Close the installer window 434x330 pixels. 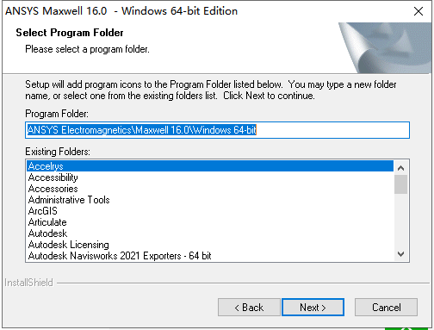coord(418,11)
